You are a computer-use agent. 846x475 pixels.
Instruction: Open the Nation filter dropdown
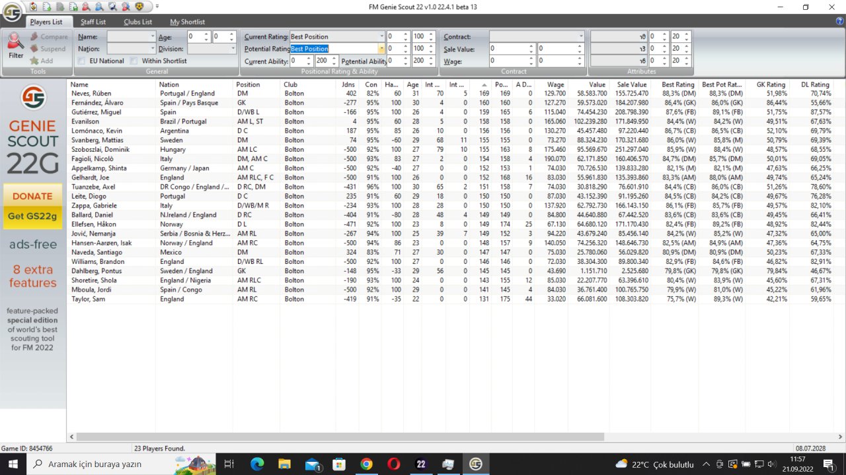pos(153,49)
